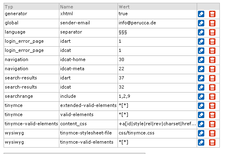Edit the tinymce valid-elements row
This screenshot has width=227, height=154.
201,115
